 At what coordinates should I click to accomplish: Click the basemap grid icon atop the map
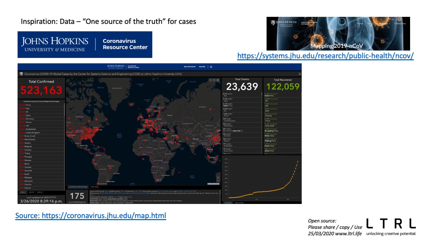(x=218, y=80)
